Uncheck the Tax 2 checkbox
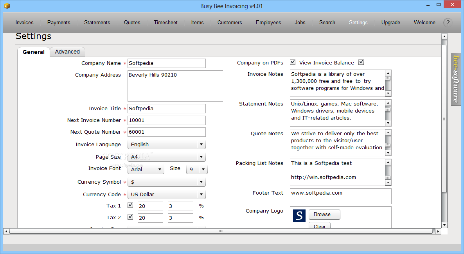The image size is (464, 254). 130,217
